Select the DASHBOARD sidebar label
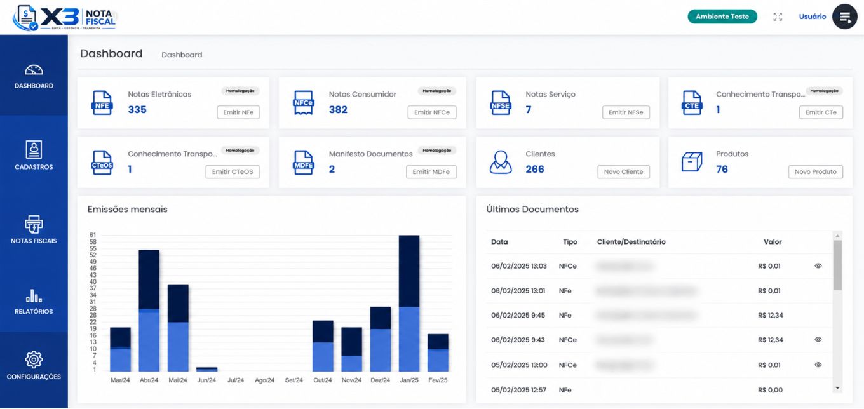The width and height of the screenshot is (864, 409). [x=34, y=86]
